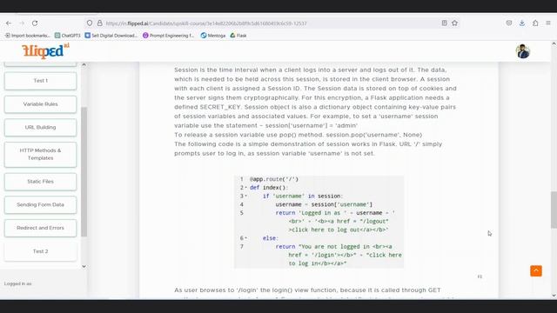The height and width of the screenshot is (313, 557).
Task: Select Variable Rules lesson
Action: (x=41, y=104)
